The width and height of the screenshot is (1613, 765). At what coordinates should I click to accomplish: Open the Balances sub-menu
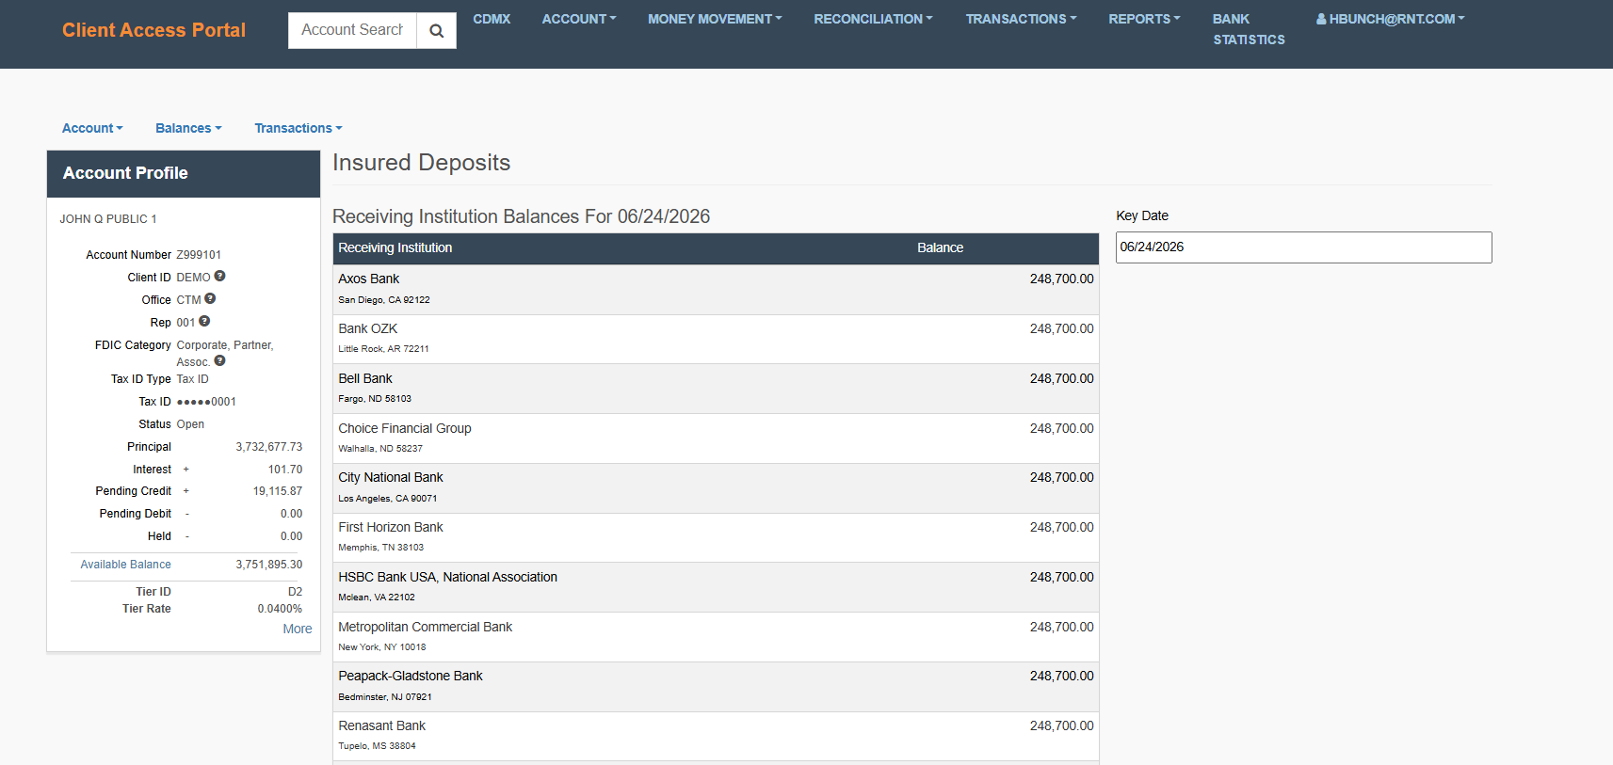tap(188, 128)
